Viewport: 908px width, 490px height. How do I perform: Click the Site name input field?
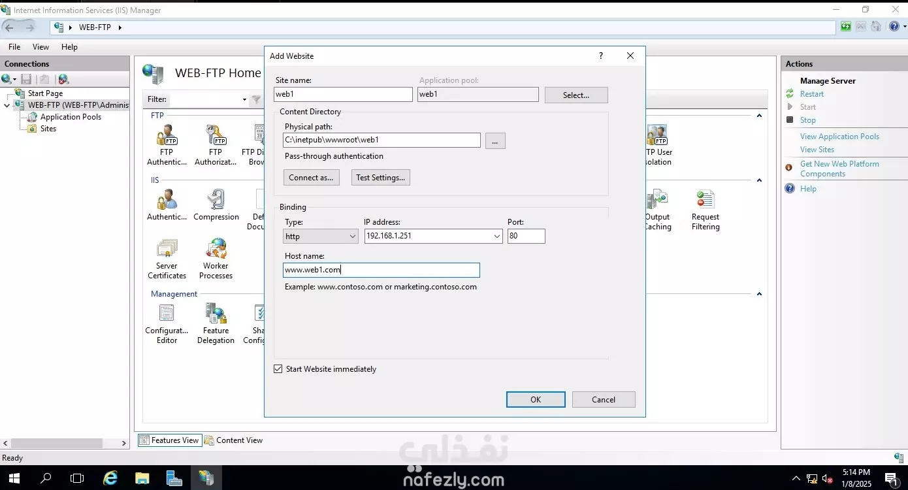click(x=343, y=94)
